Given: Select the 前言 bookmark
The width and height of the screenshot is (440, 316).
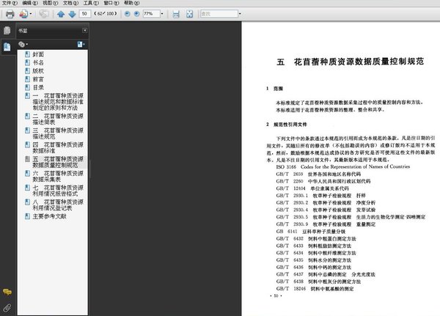Looking at the screenshot, I should (38, 79).
